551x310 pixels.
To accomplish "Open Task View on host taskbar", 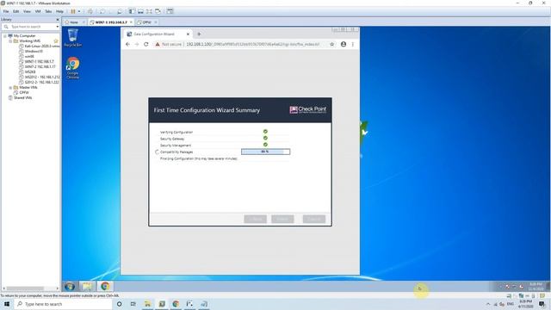I will click(133, 304).
